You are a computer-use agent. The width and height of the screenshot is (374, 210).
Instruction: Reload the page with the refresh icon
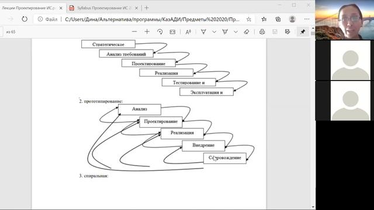click(x=25, y=19)
